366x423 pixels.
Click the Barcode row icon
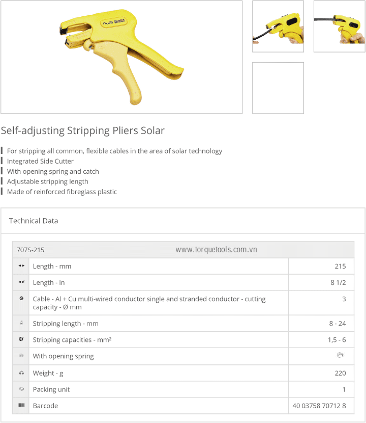pyautogui.click(x=21, y=405)
